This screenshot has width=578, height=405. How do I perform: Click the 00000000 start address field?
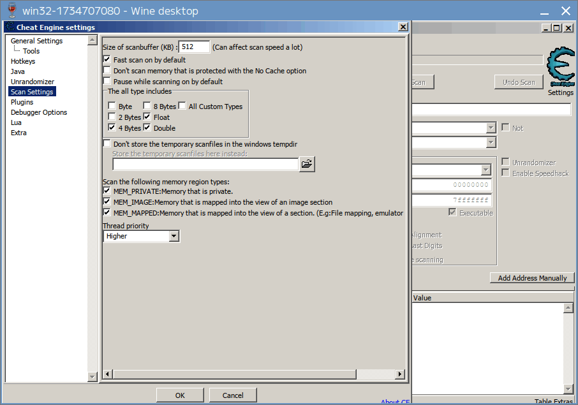[x=452, y=184]
